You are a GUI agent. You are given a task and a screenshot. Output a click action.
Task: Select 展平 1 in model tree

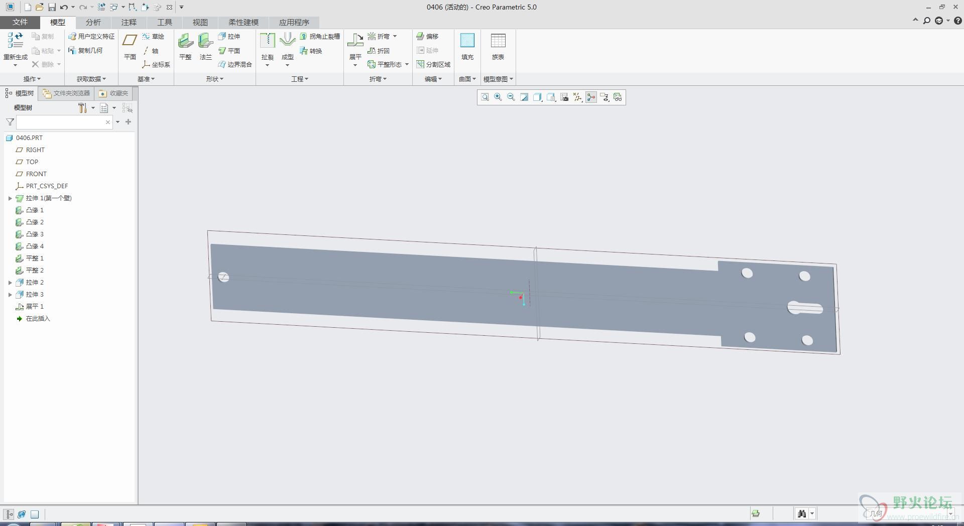pyautogui.click(x=30, y=307)
